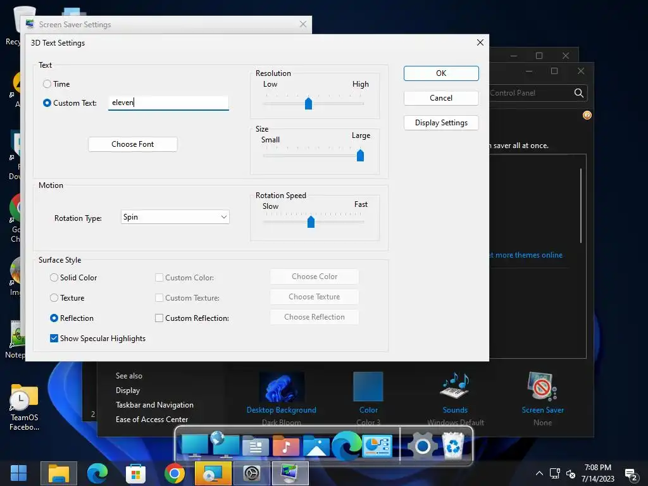Click the Custom Text input field
Viewport: 648px width, 486px height.
168,103
